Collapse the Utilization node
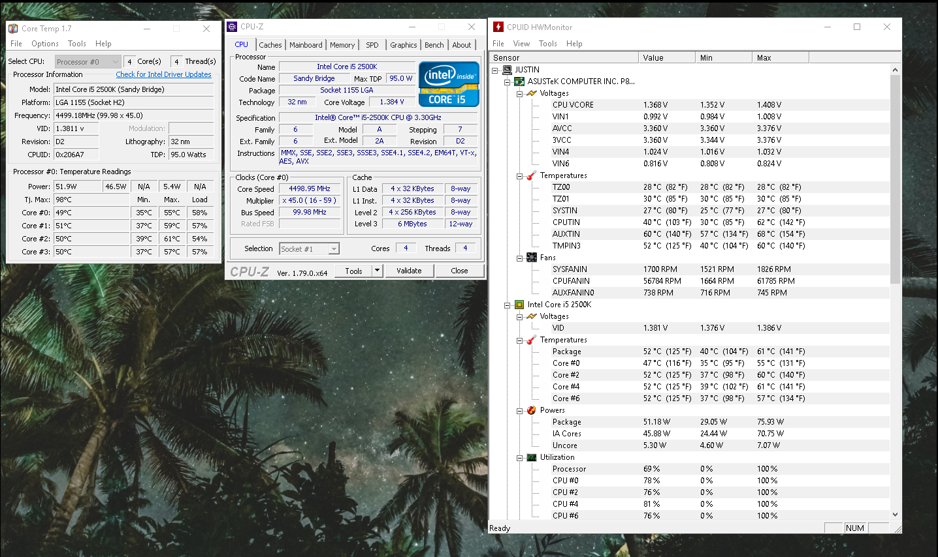The height and width of the screenshot is (557, 938). (x=519, y=458)
